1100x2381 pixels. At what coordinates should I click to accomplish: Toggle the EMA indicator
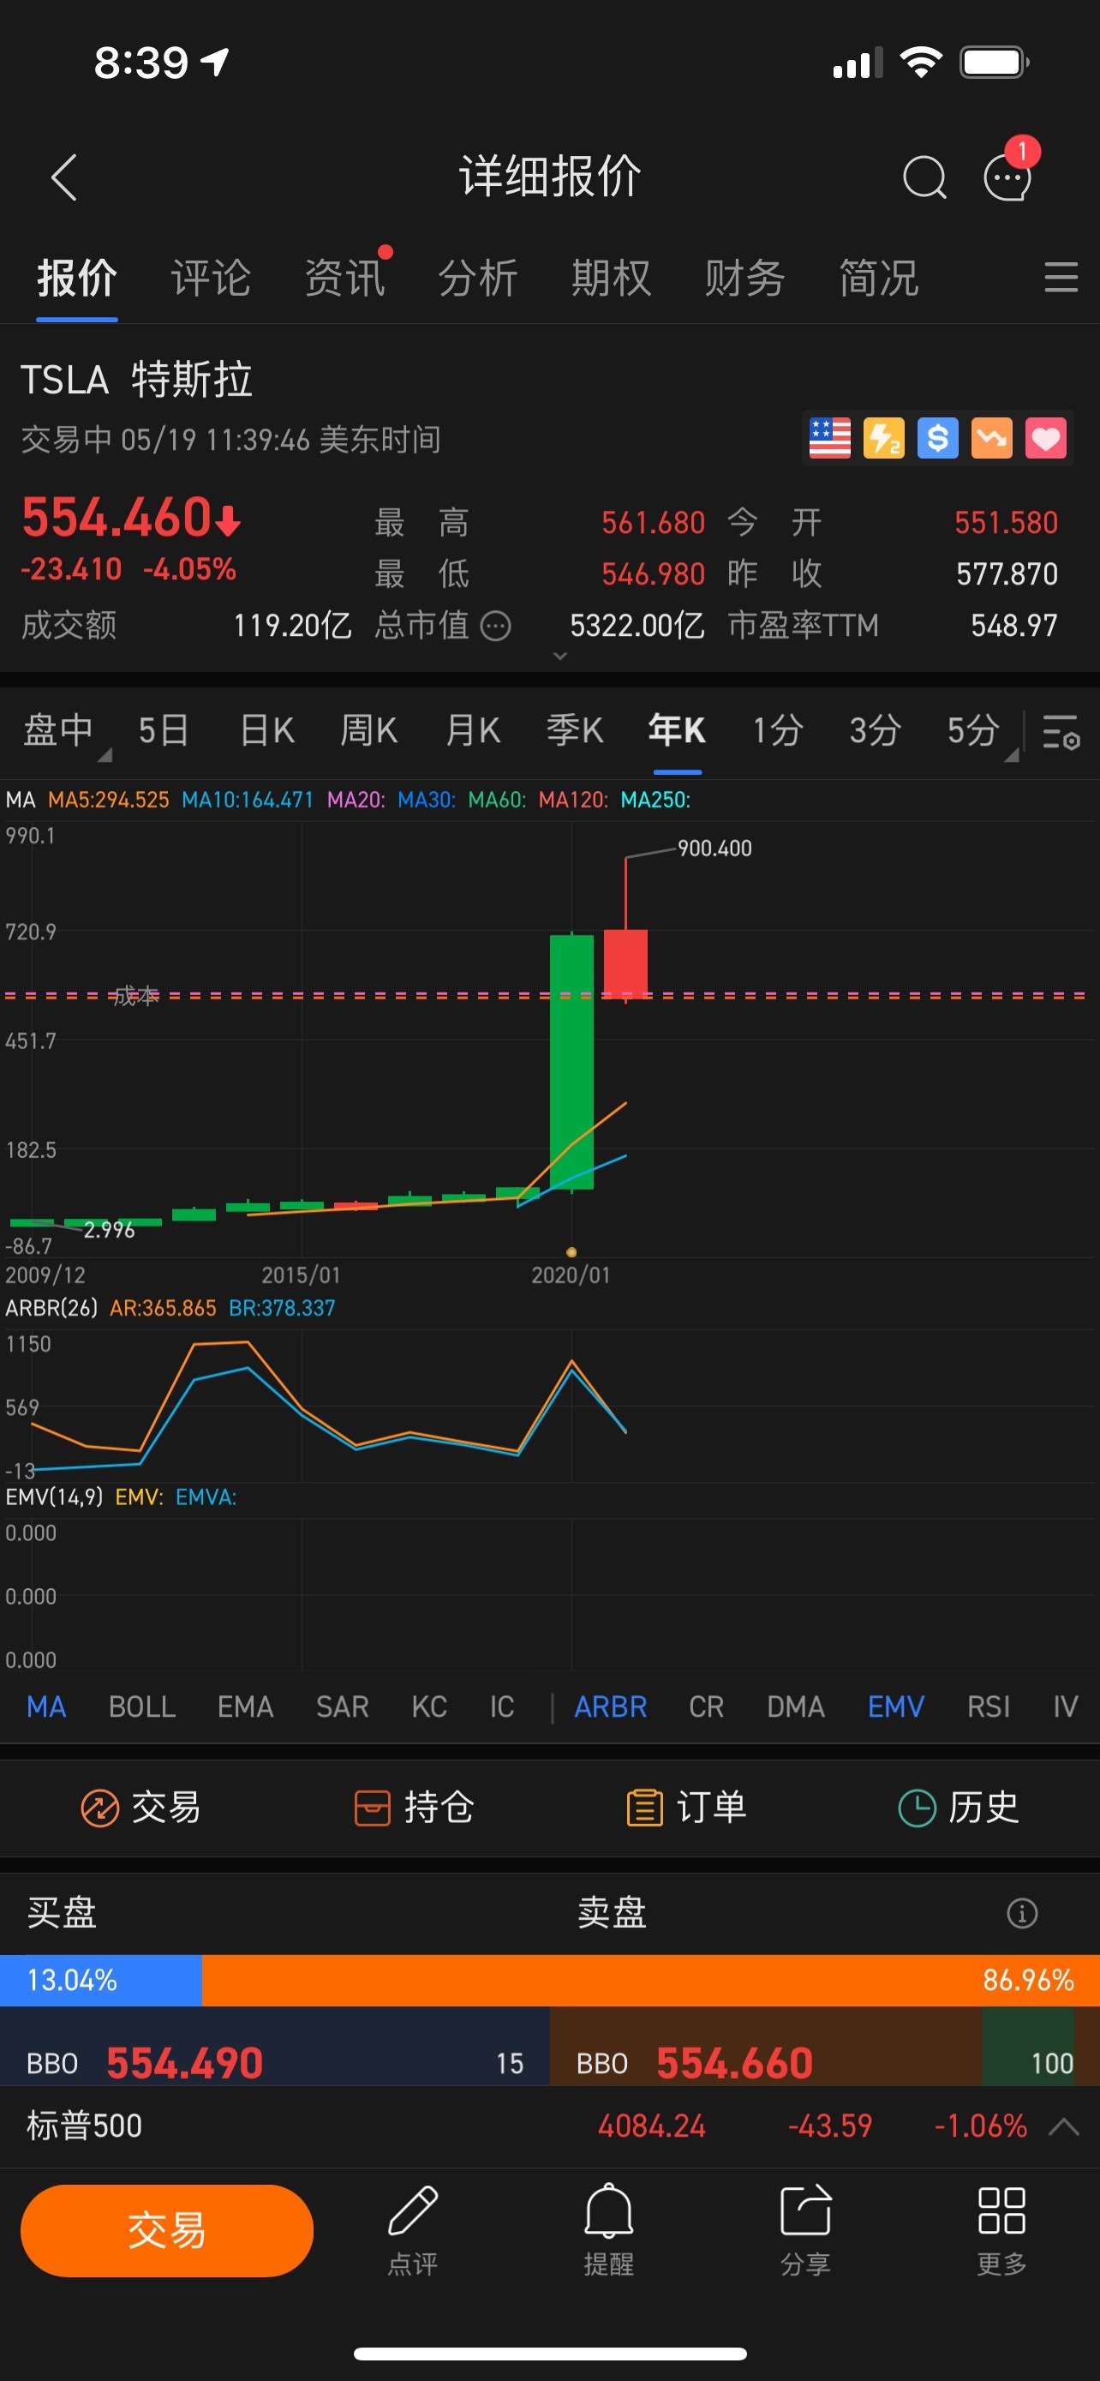click(246, 1706)
